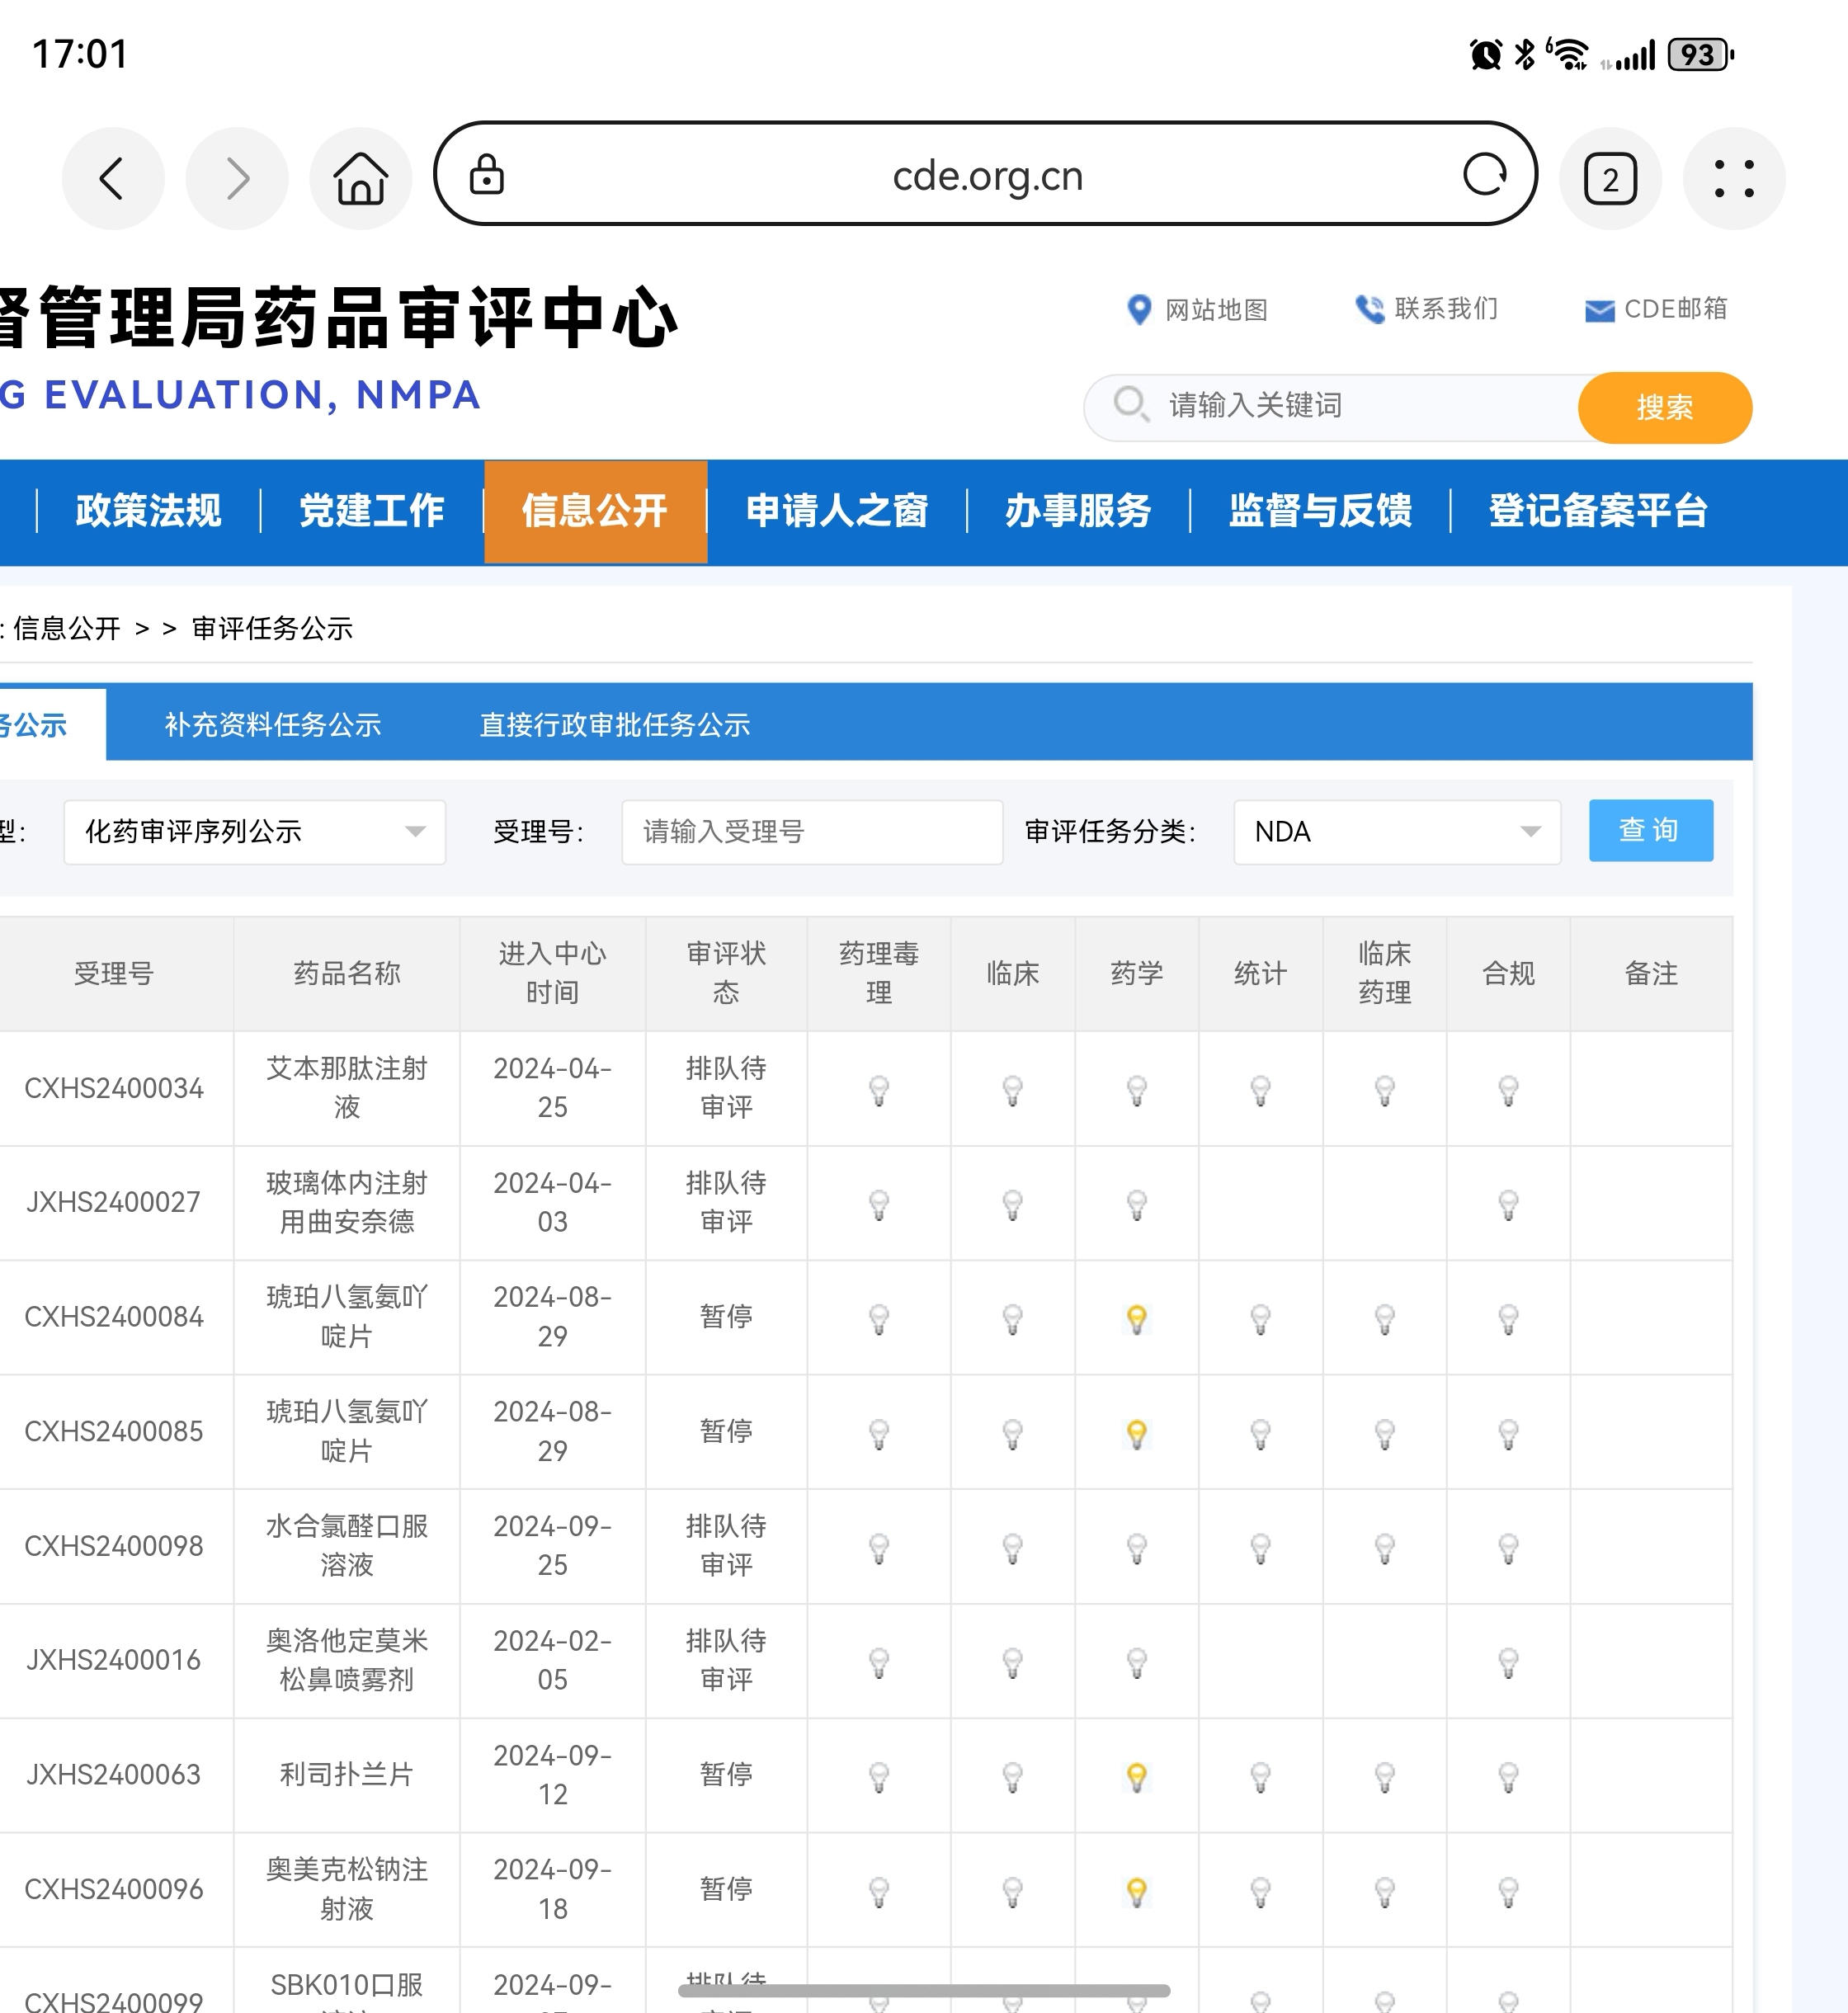
Task: Open the 党建工作 menu
Action: 371,511
